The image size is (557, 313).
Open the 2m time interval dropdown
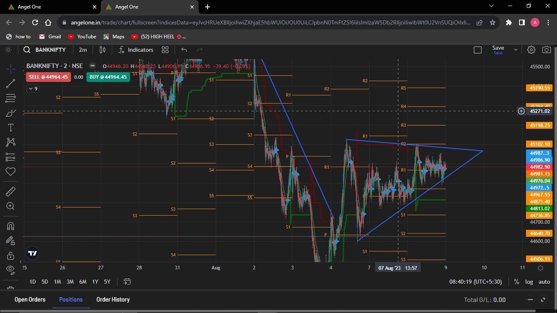tap(83, 50)
